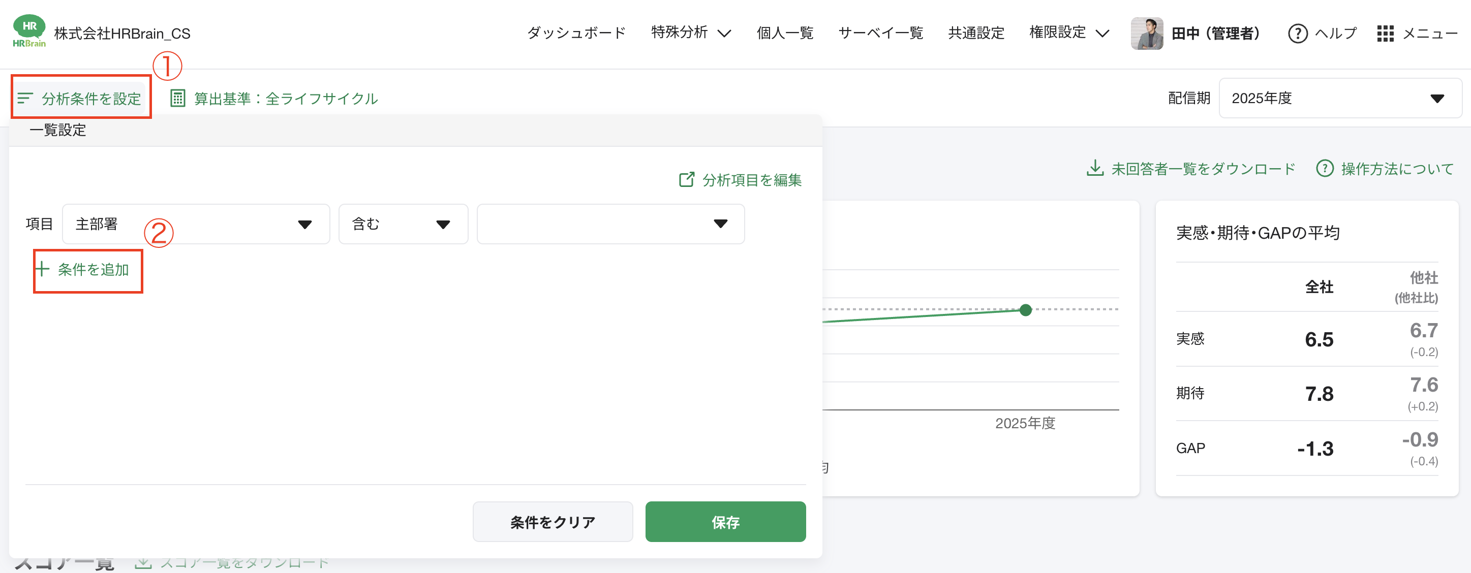The image size is (1471, 573).
Task: Open the 主部署 item dropdown
Action: 306,224
